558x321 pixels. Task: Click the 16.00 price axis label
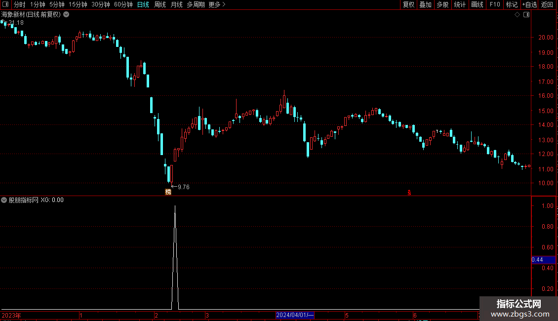tap(546, 96)
